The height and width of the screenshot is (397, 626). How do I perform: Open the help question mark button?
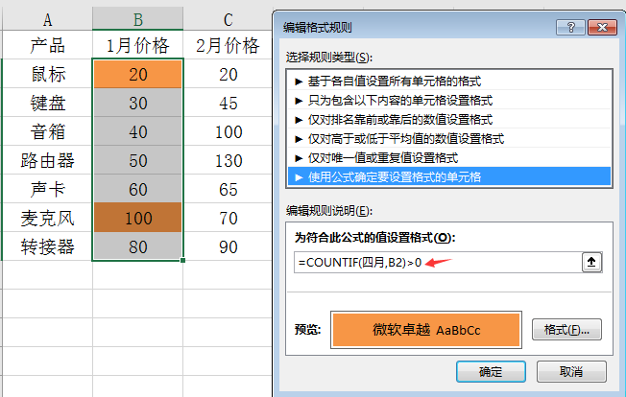pyautogui.click(x=570, y=28)
